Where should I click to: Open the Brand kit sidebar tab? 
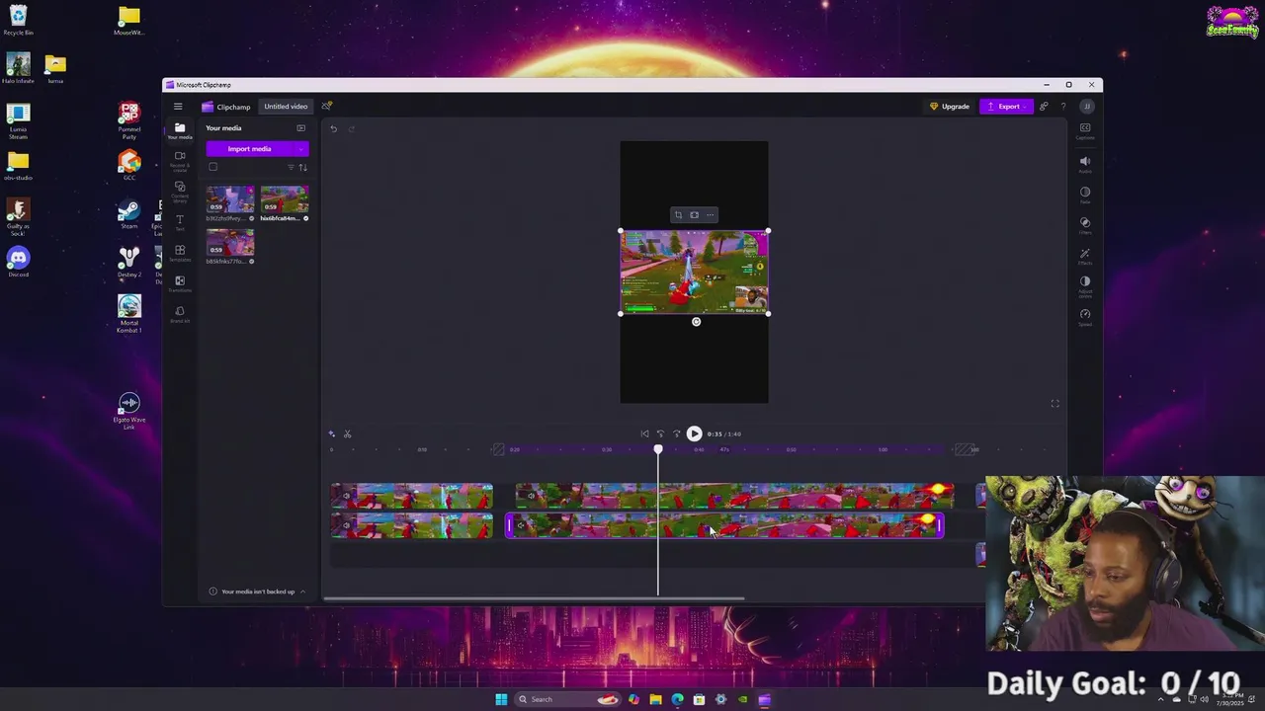click(180, 314)
